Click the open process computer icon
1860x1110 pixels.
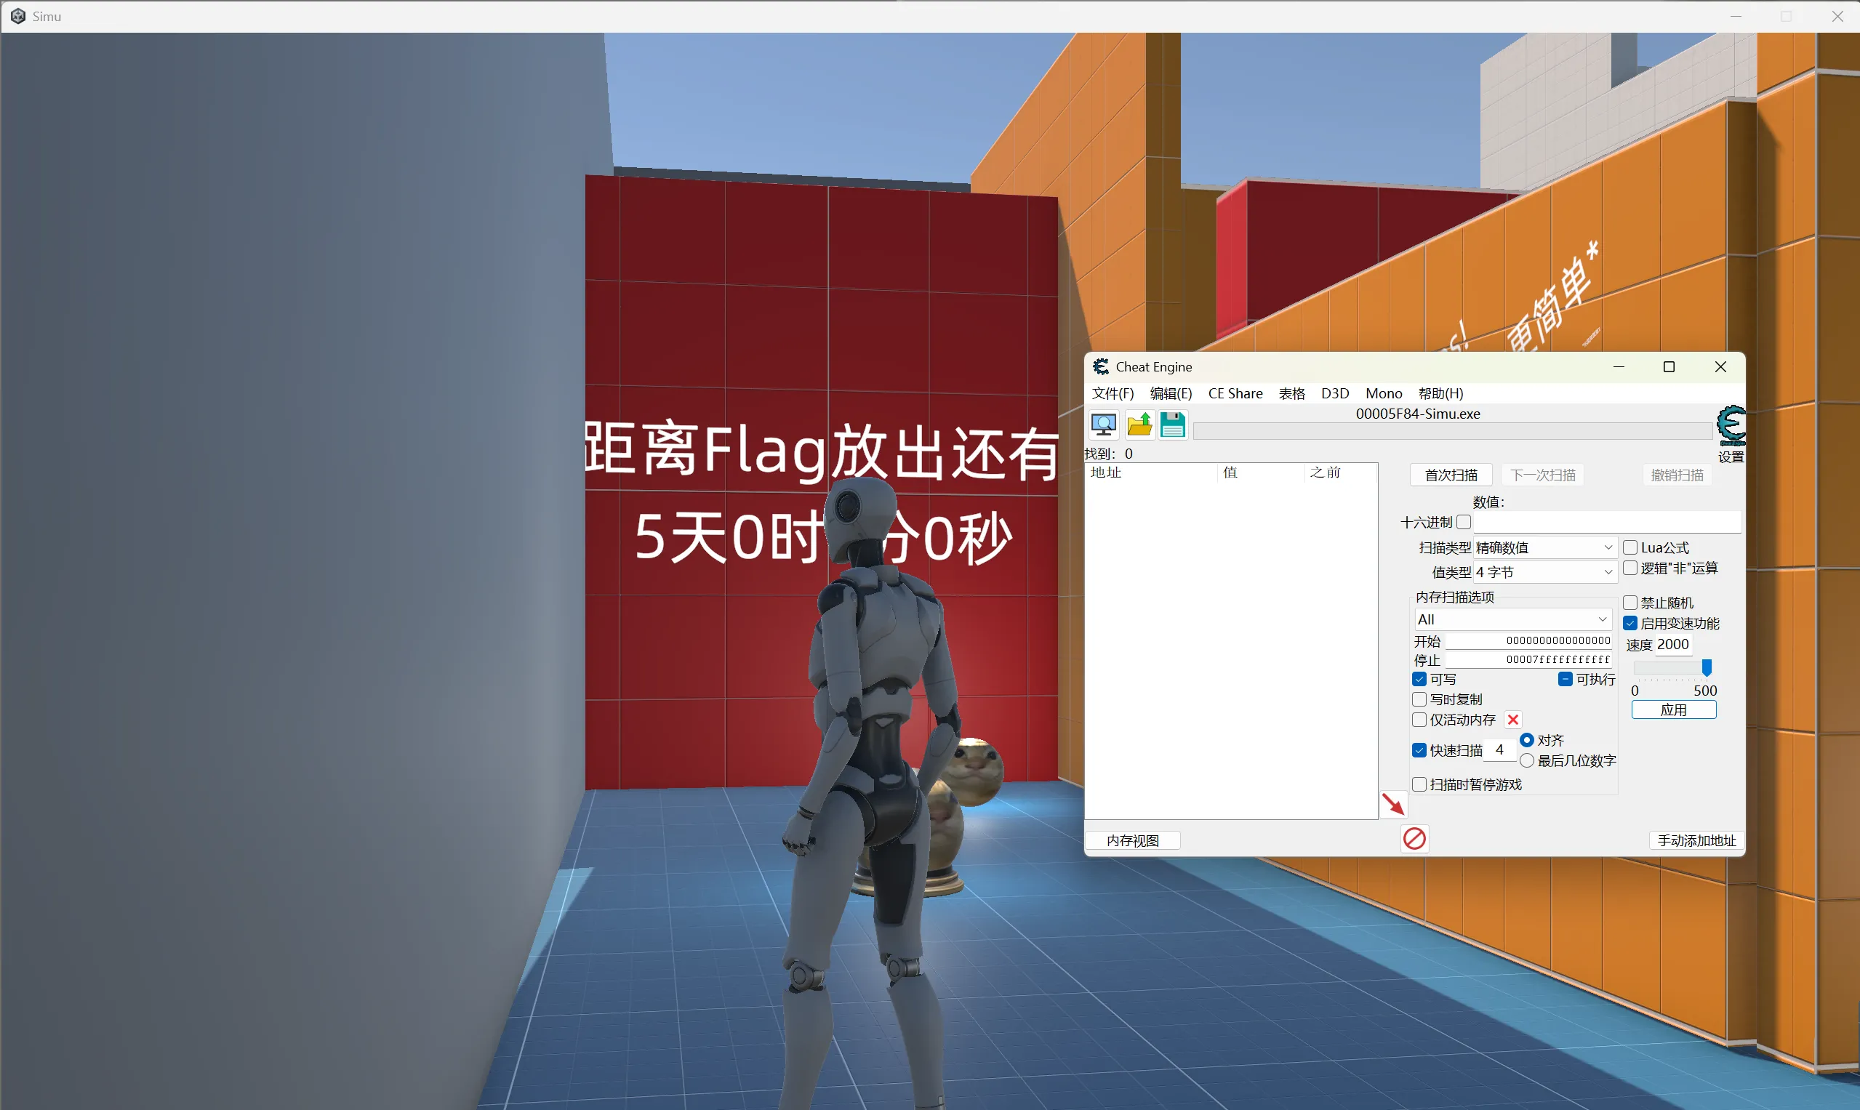1104,425
